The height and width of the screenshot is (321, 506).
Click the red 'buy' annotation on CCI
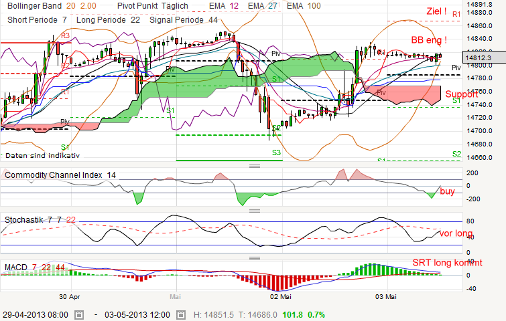(447, 191)
